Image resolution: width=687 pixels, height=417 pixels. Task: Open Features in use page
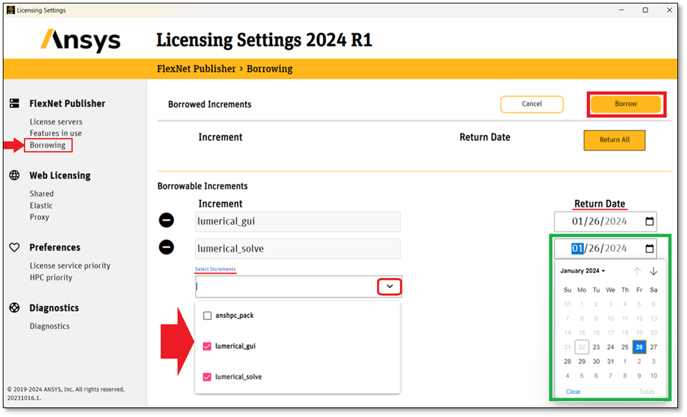pyautogui.click(x=55, y=133)
